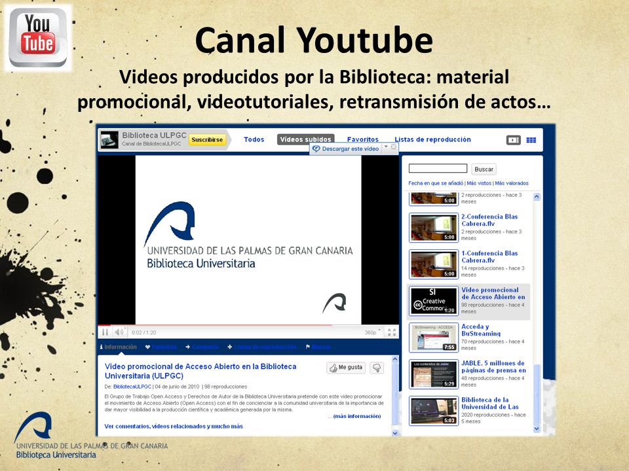Click the plus Listas de reproducción icon
The height and width of the screenshot is (471, 629).
point(230,347)
